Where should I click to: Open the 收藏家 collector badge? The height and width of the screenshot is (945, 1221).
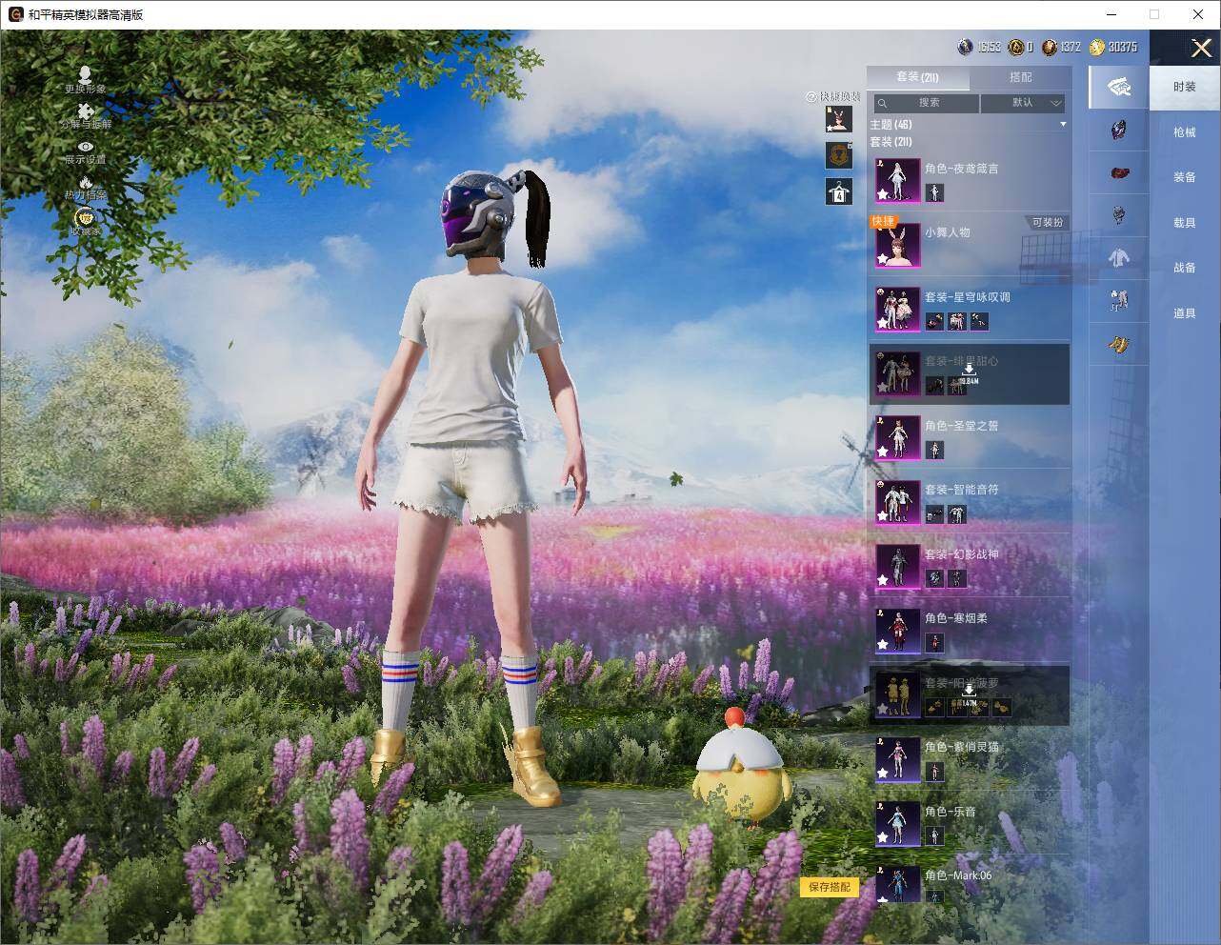tap(86, 218)
